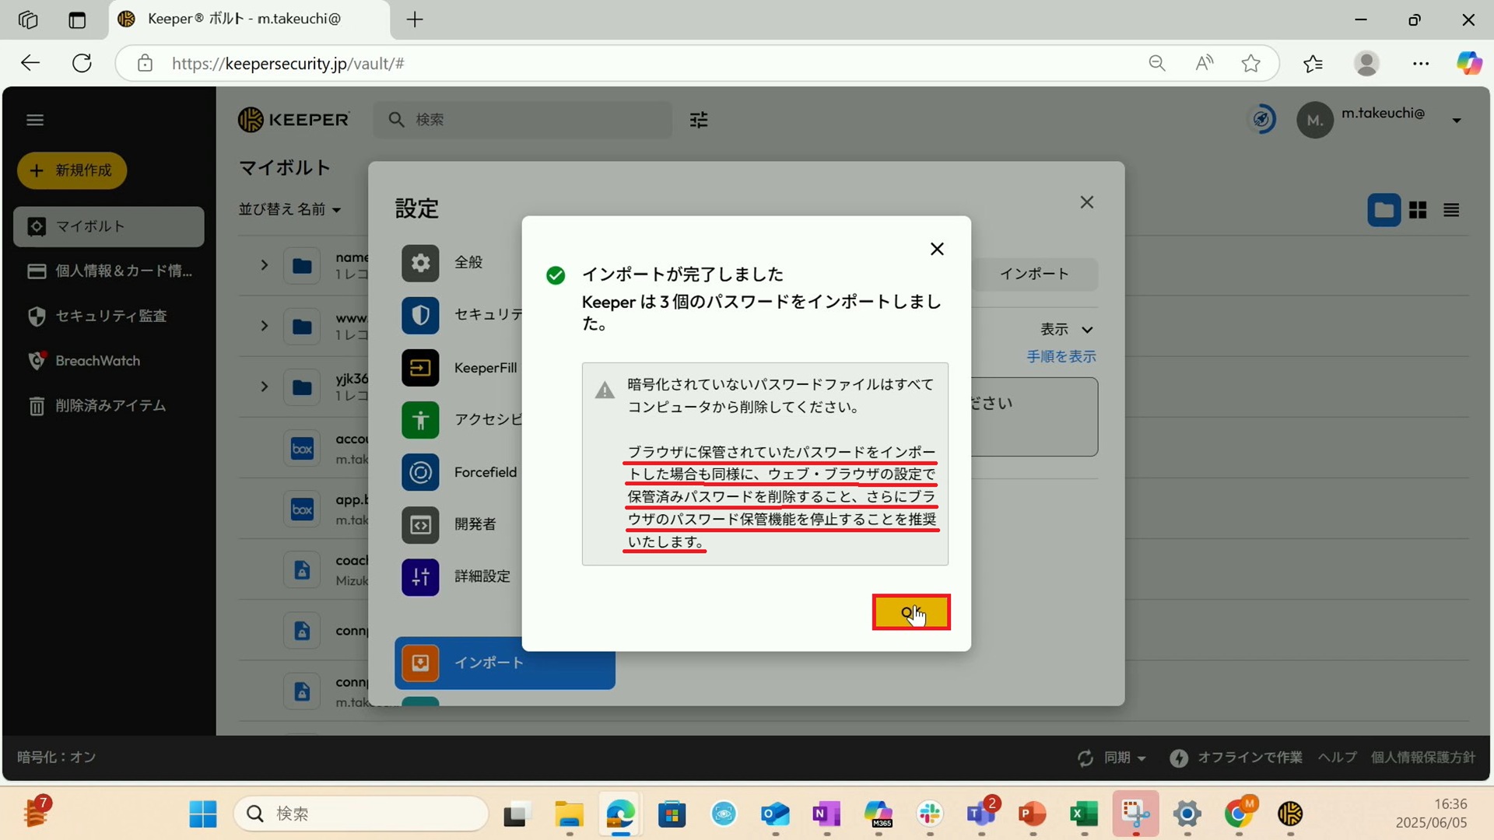Close the 設定 settings panel

click(x=1086, y=202)
